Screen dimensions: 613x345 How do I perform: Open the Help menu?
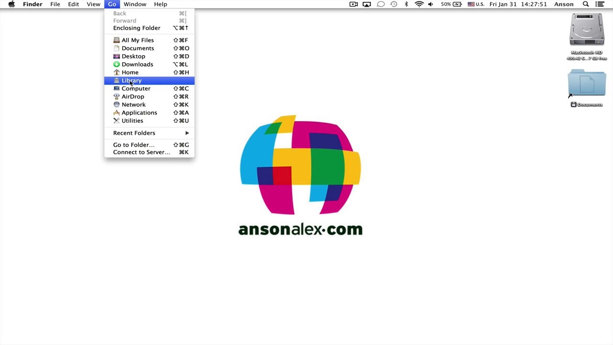tap(160, 4)
